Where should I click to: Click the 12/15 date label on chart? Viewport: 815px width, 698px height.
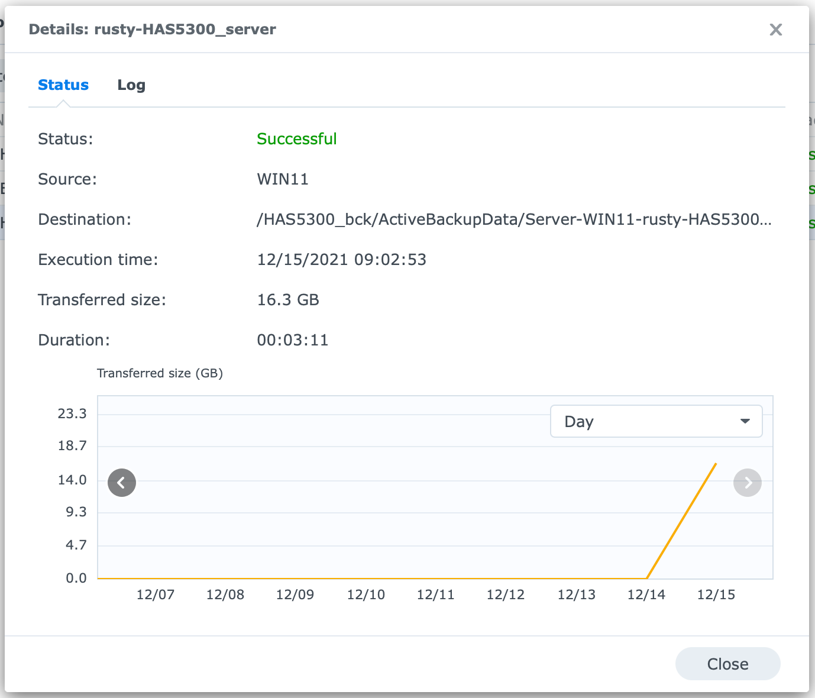(x=716, y=595)
